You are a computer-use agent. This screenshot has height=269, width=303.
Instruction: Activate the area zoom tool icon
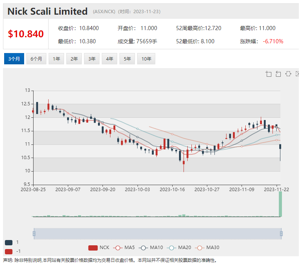point(269,74)
